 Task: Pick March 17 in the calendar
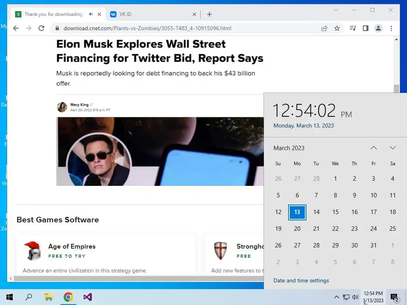coord(374,212)
